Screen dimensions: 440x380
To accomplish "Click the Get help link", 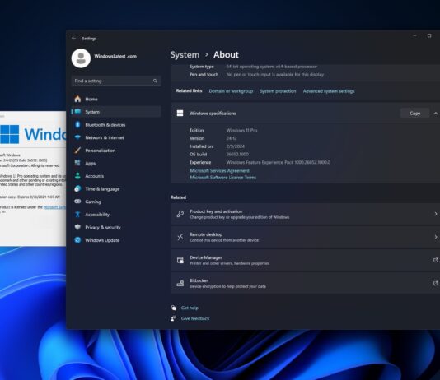I will [x=190, y=308].
